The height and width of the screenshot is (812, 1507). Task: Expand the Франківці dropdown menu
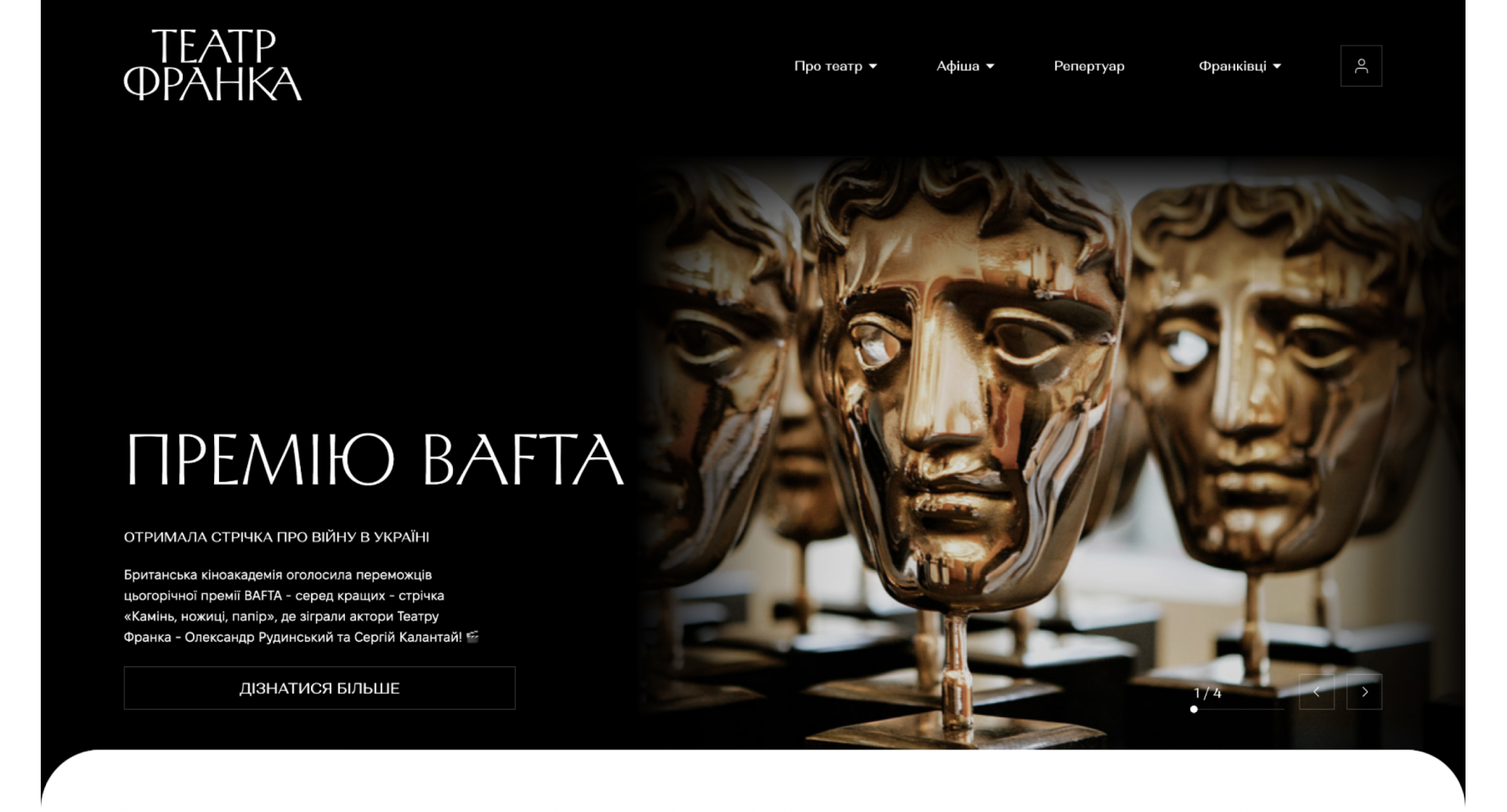point(1240,66)
